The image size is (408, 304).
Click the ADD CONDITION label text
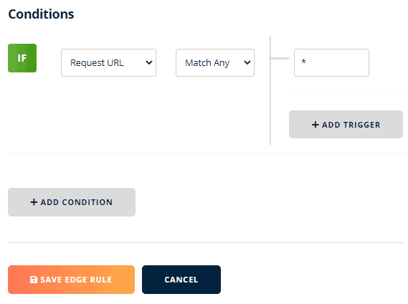pyautogui.click(x=77, y=202)
